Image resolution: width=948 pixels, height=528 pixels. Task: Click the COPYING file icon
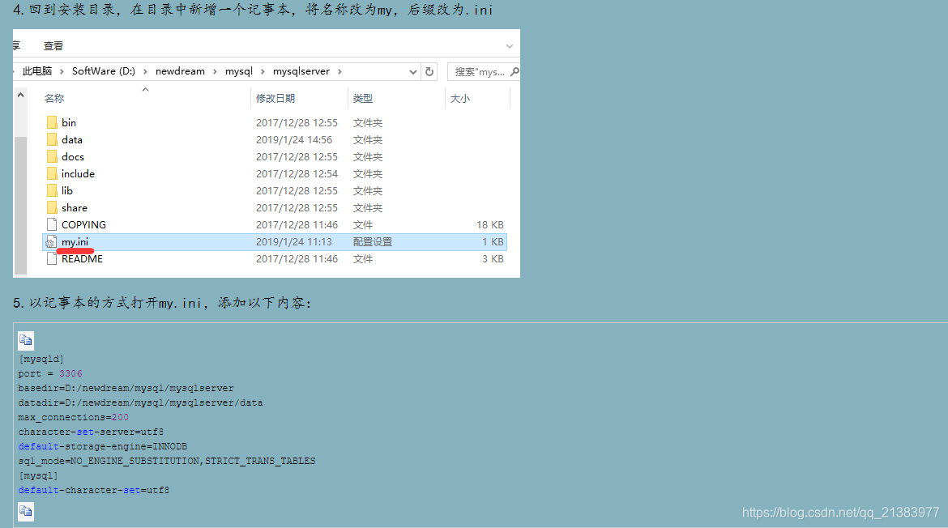pos(52,224)
